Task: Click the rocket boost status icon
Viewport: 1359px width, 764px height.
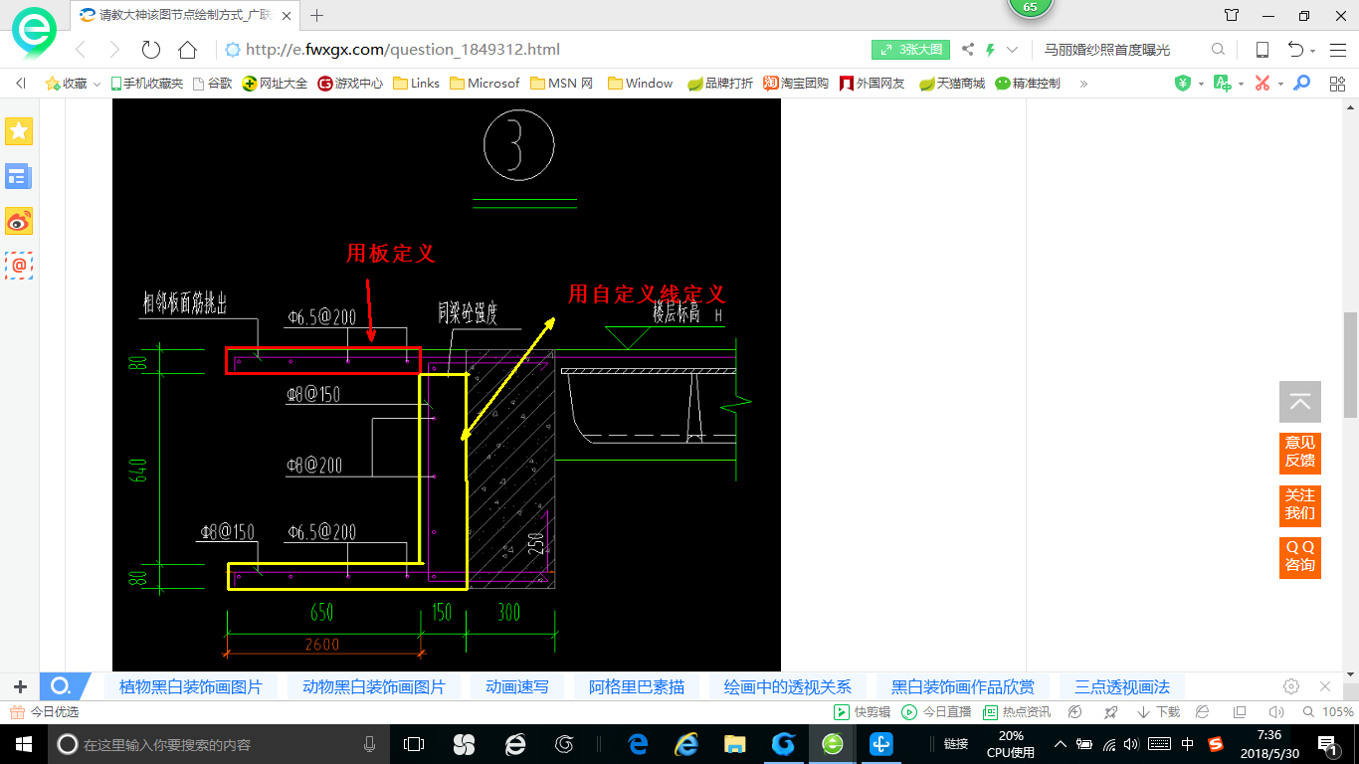Action: [x=1111, y=712]
